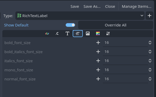Click the Override All button
This screenshot has width=156, height=97.
click(x=116, y=25)
